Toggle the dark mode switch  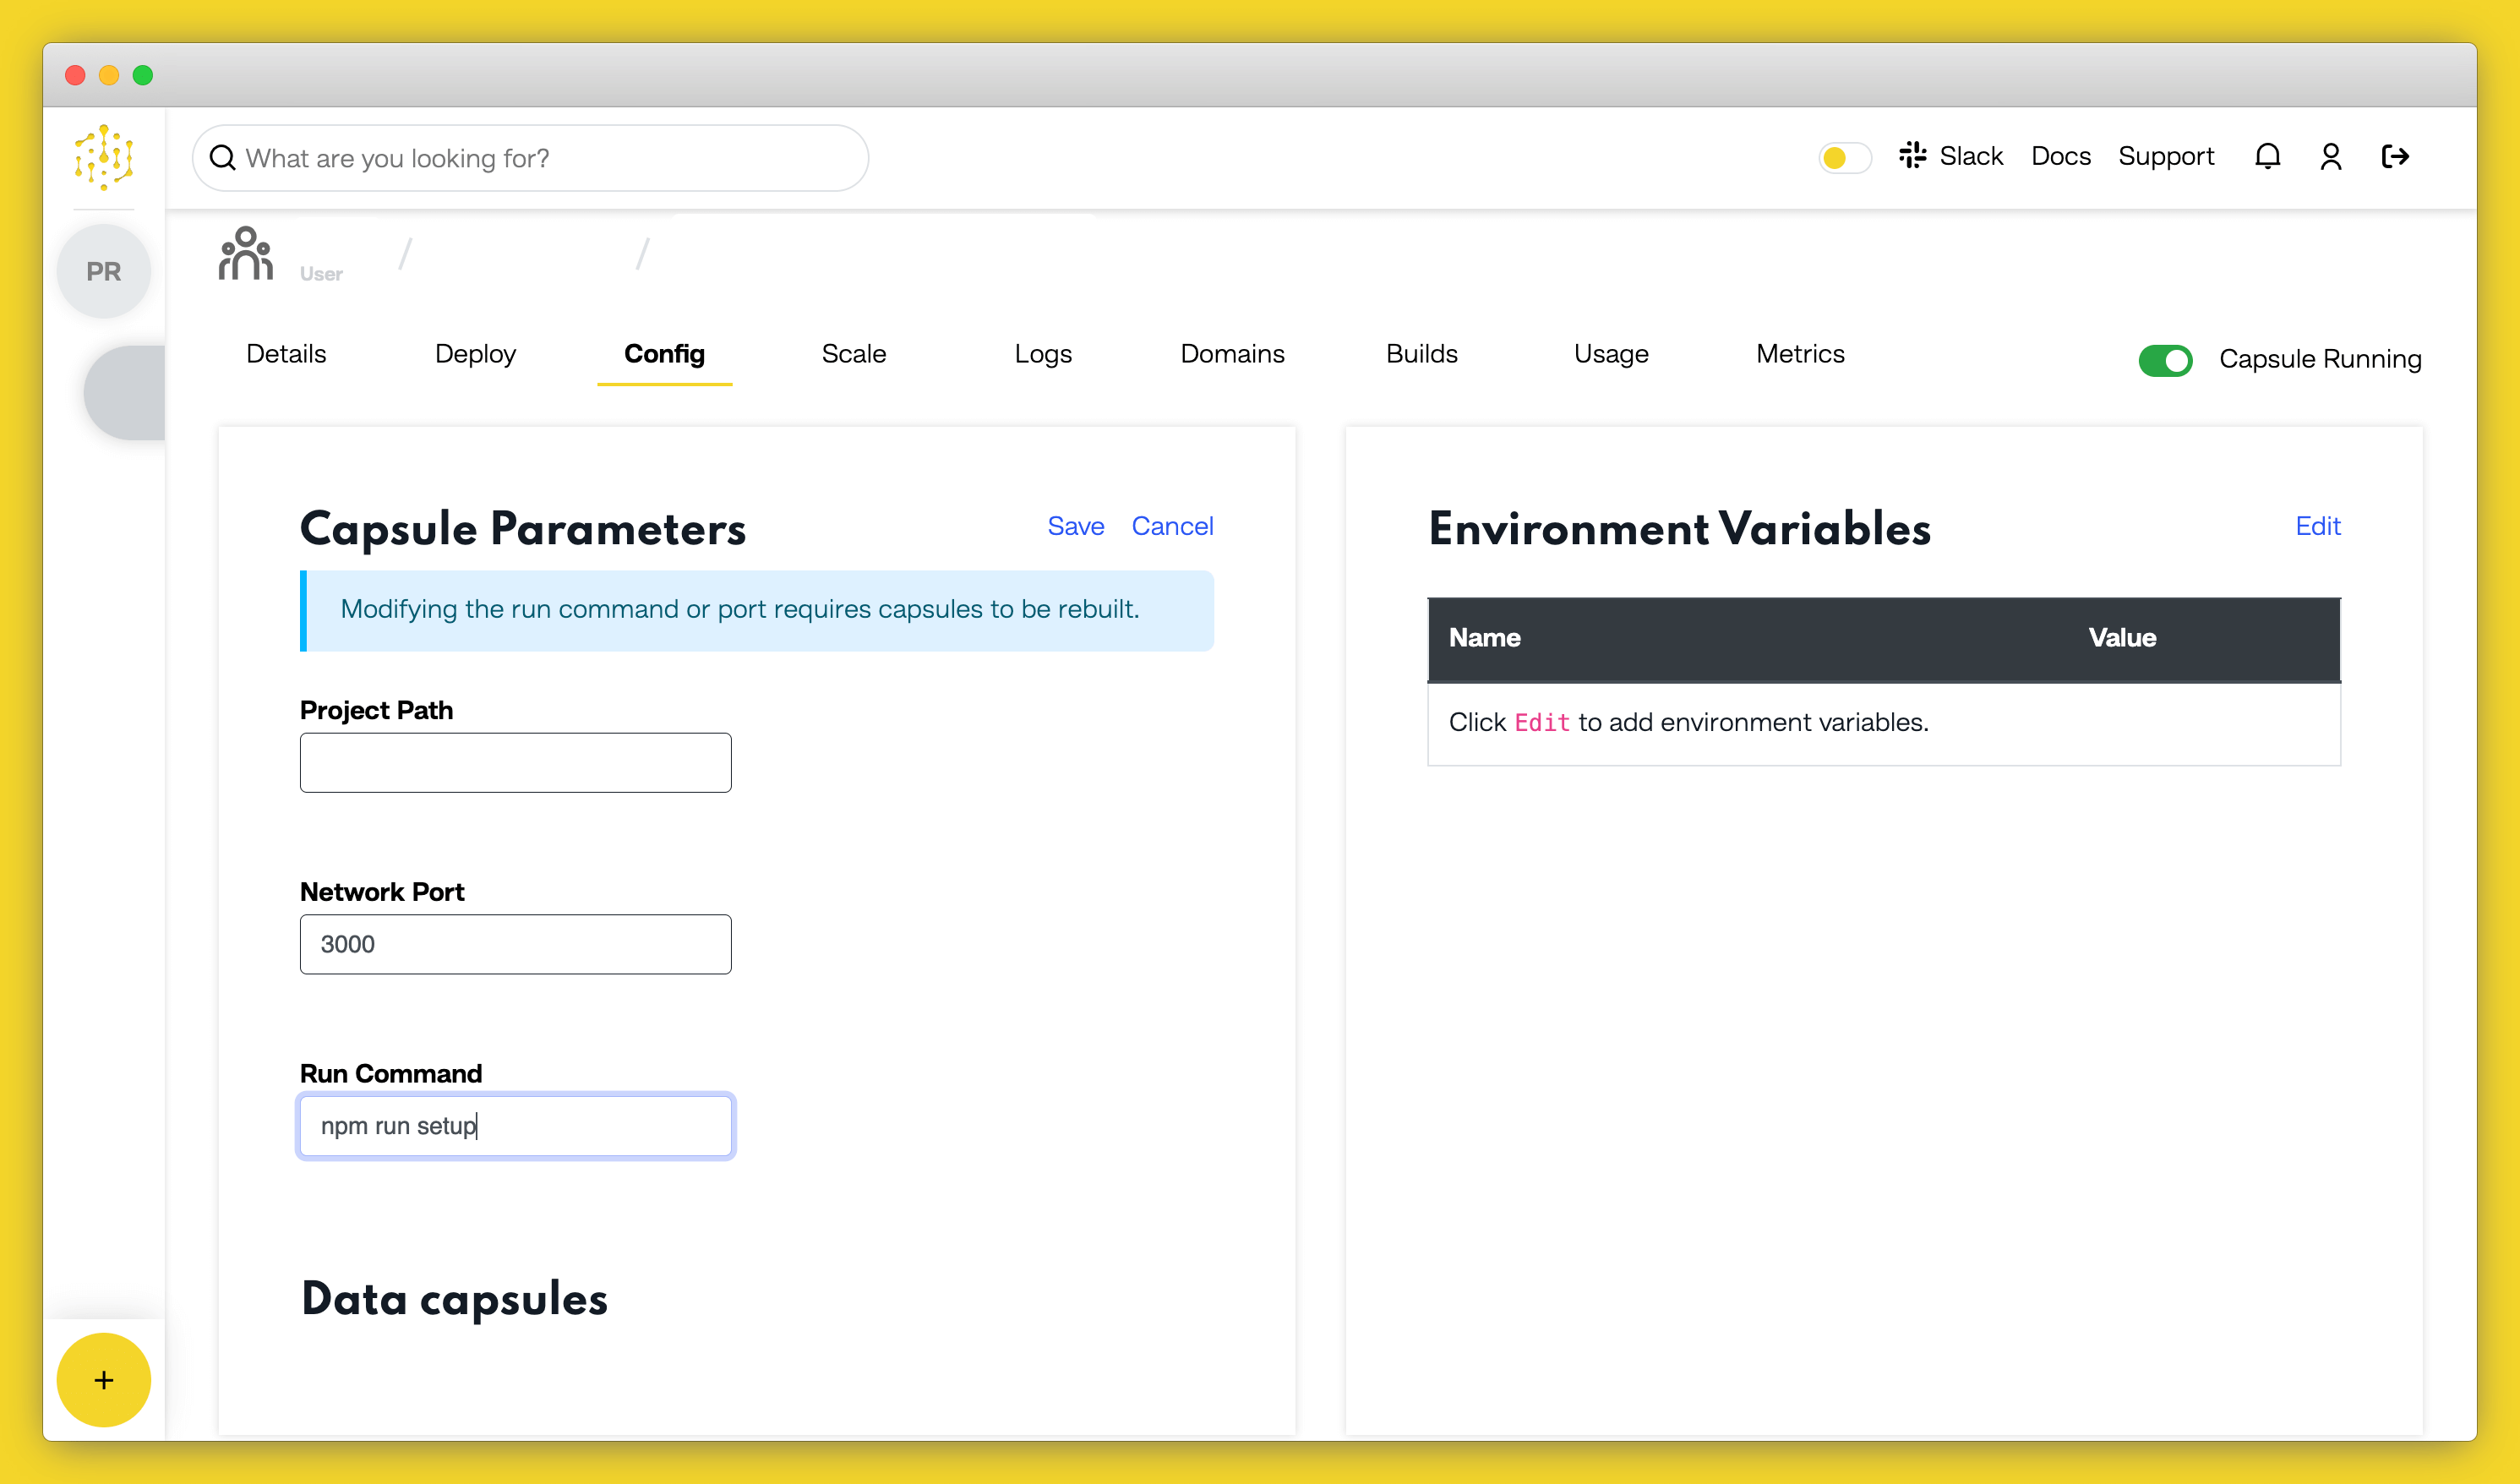pyautogui.click(x=1843, y=158)
